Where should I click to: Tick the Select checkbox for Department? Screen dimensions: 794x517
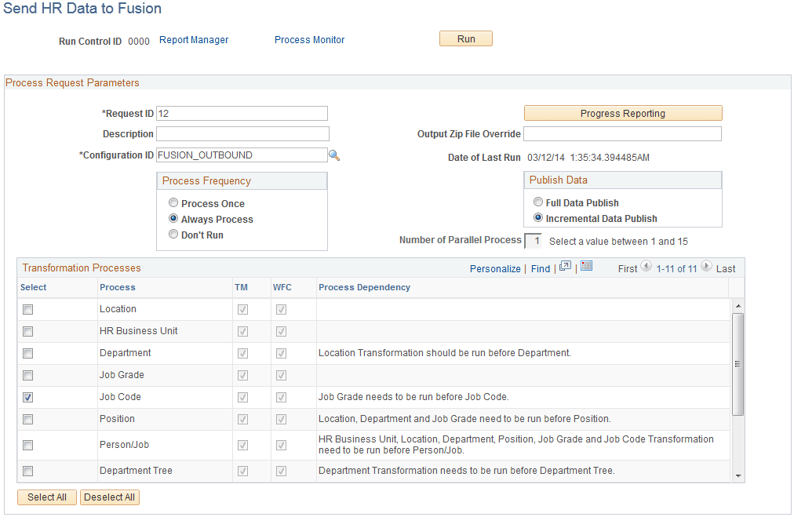pos(27,354)
